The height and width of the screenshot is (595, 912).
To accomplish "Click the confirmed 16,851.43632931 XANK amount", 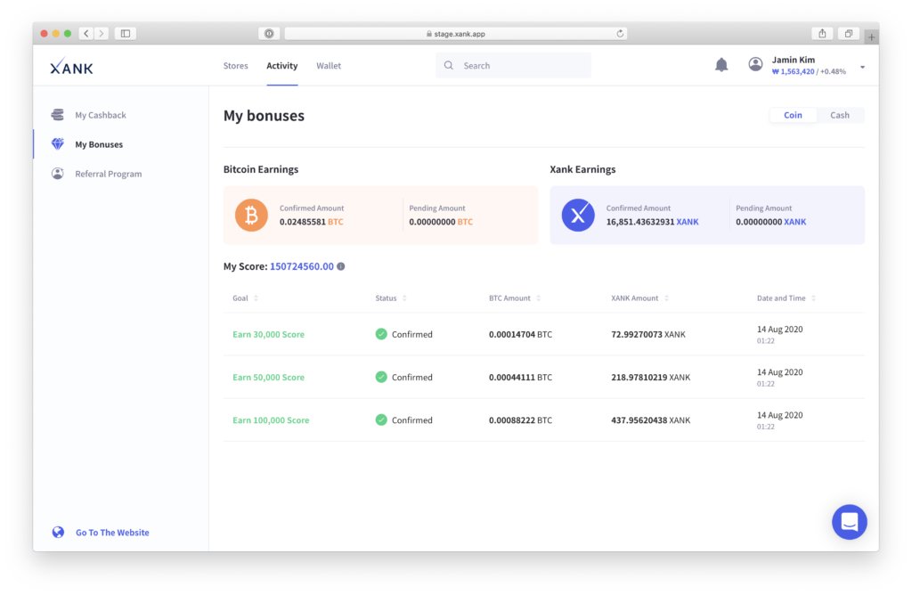I will click(652, 222).
